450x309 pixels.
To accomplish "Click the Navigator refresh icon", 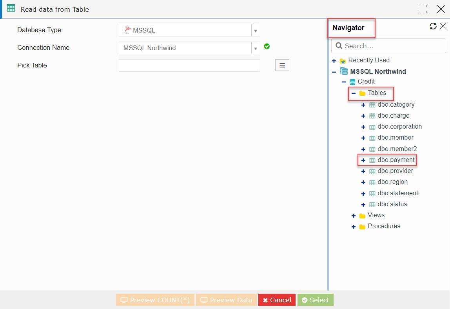I will pos(433,26).
